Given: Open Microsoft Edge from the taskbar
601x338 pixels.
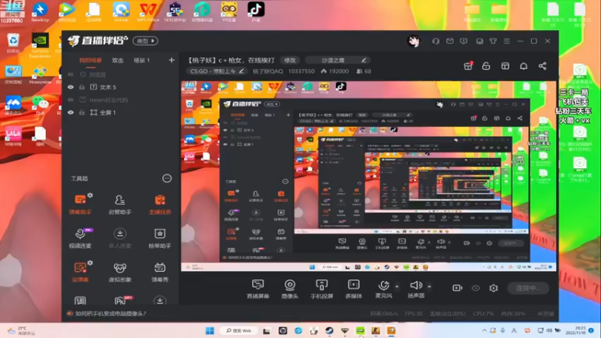Looking at the screenshot, I should coord(298,330).
